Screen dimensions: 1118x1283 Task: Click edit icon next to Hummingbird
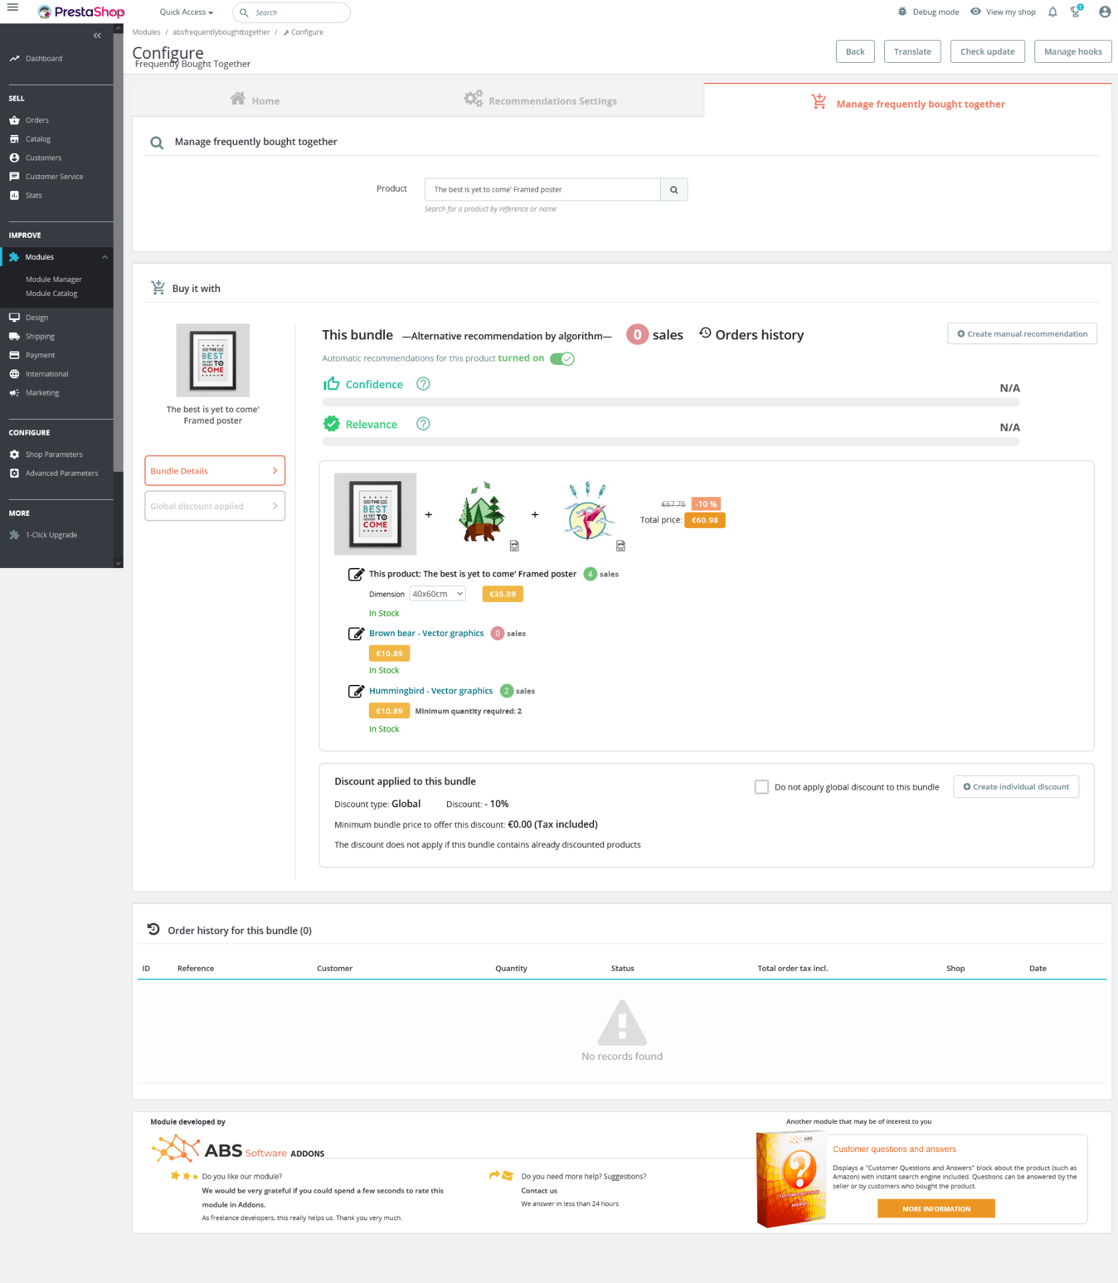(x=356, y=691)
